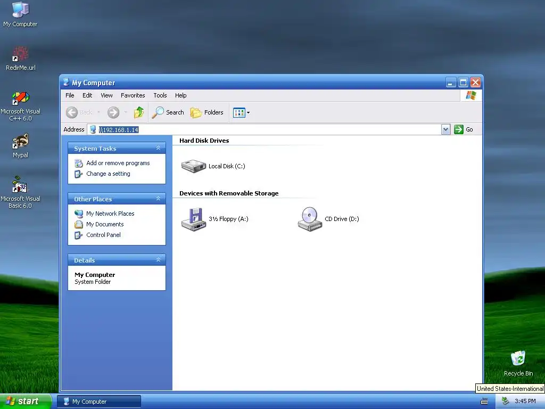Image resolution: width=545 pixels, height=409 pixels.
Task: Select the Mypal browser desktop icon
Action: coord(21,145)
